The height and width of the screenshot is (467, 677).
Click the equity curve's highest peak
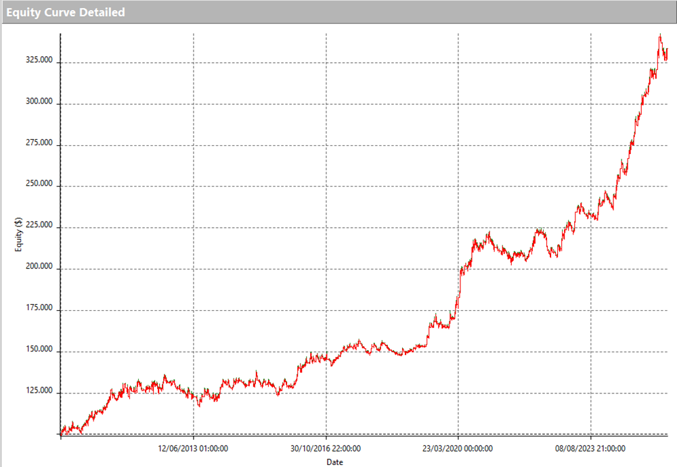click(660, 34)
